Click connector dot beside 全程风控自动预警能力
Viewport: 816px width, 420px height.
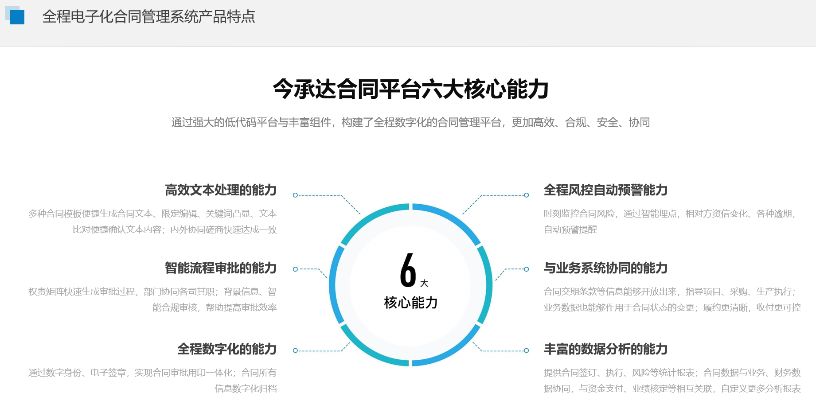pyautogui.click(x=526, y=195)
